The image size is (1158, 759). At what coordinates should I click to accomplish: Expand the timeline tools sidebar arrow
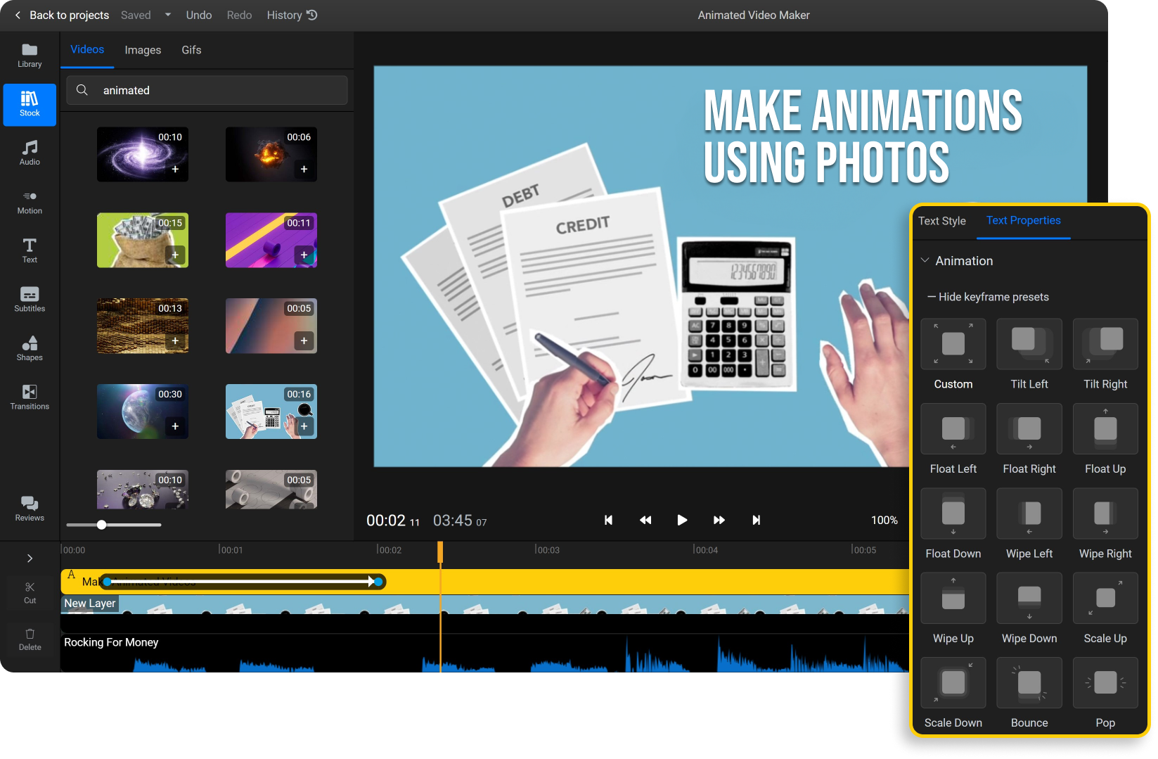pos(30,558)
